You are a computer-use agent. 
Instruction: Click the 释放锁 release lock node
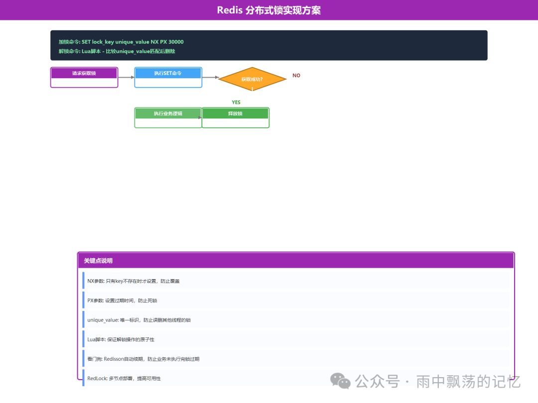click(x=235, y=113)
